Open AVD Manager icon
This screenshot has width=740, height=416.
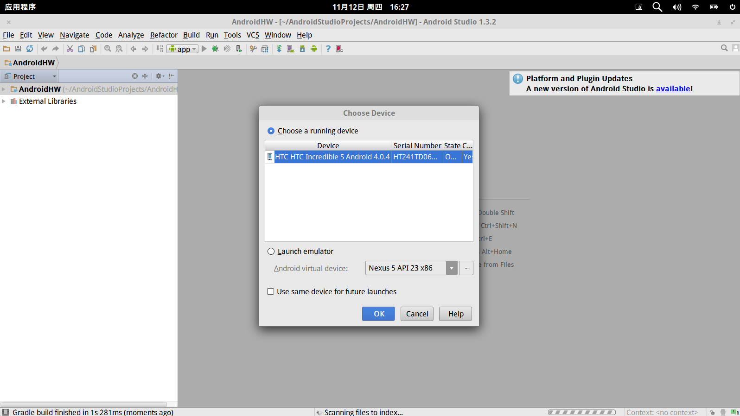291,49
